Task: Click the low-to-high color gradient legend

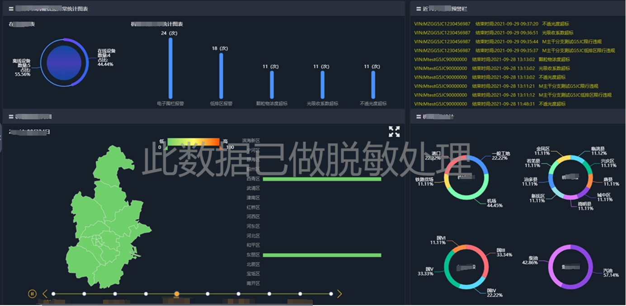Action: [x=193, y=142]
